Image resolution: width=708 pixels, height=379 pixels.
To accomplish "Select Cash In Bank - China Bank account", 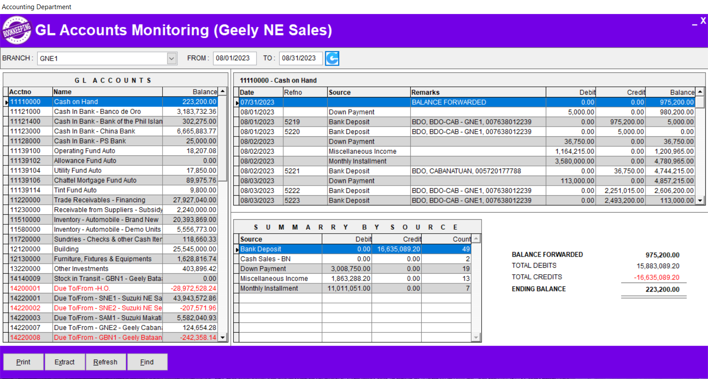I will point(113,131).
